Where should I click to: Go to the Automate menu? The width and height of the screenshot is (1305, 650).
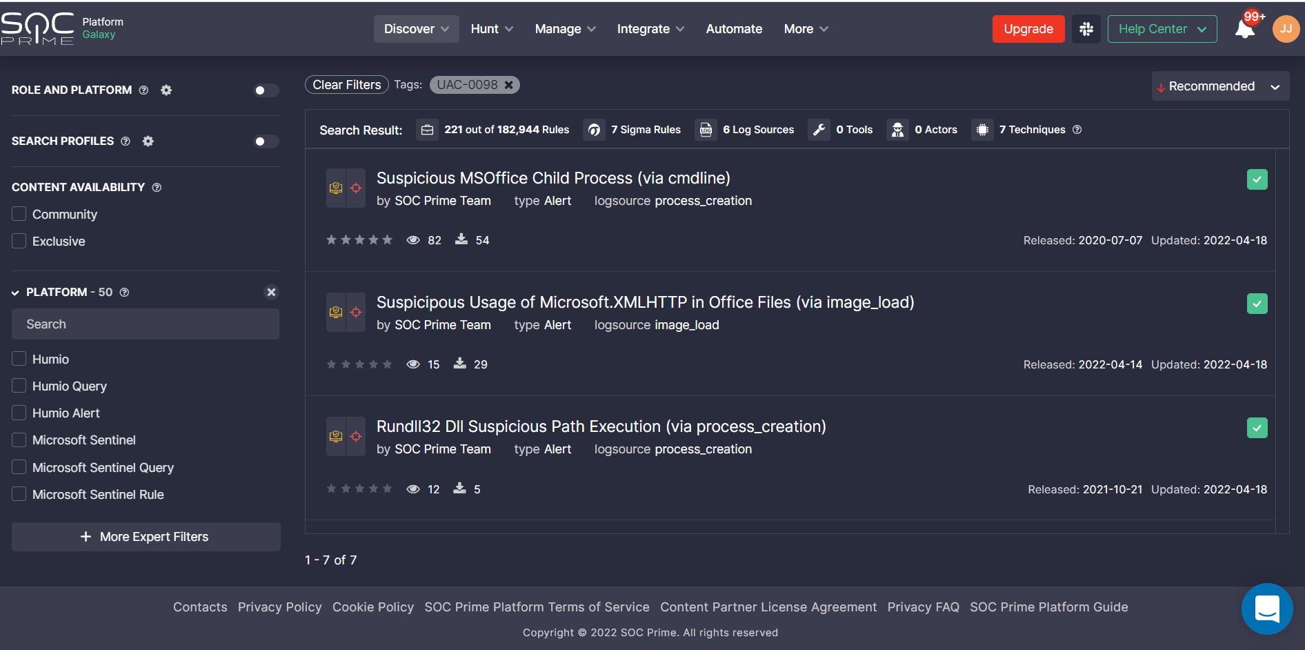click(734, 29)
